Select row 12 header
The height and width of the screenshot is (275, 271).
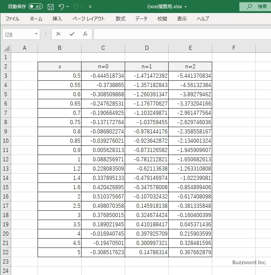pos(6,159)
